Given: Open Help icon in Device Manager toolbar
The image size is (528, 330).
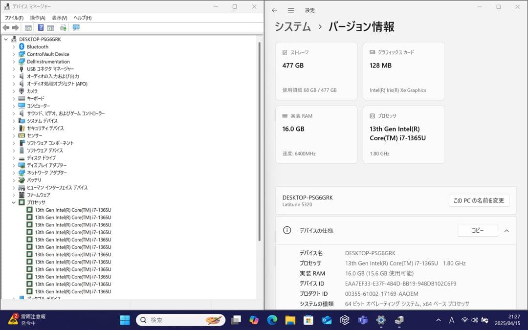Looking at the screenshot, I should pyautogui.click(x=41, y=27).
